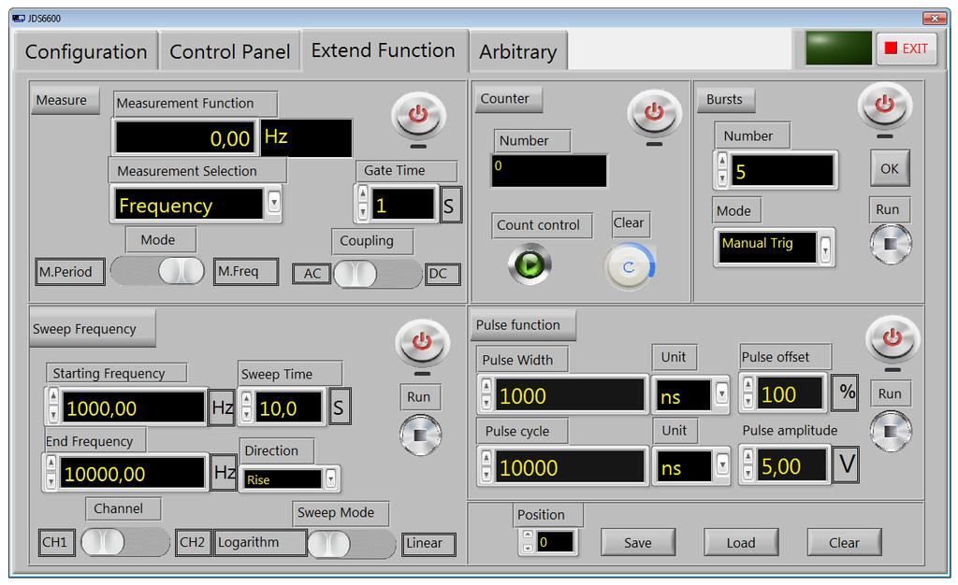Click the Pulse offset stepper arrows
Viewport: 958px width, 585px height.
[x=748, y=392]
